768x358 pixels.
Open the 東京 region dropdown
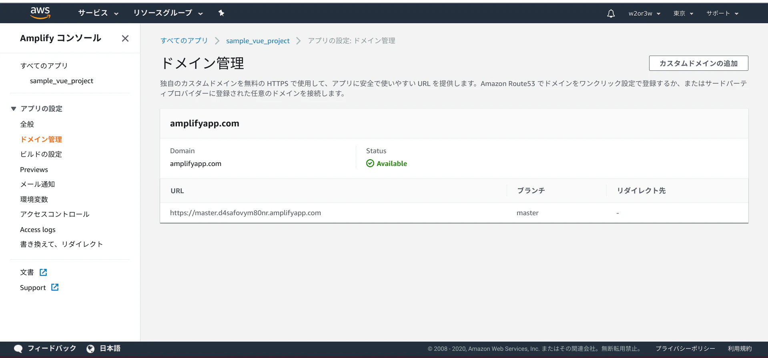[683, 14]
